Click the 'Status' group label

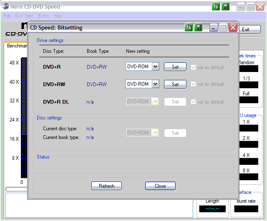[x=43, y=157]
